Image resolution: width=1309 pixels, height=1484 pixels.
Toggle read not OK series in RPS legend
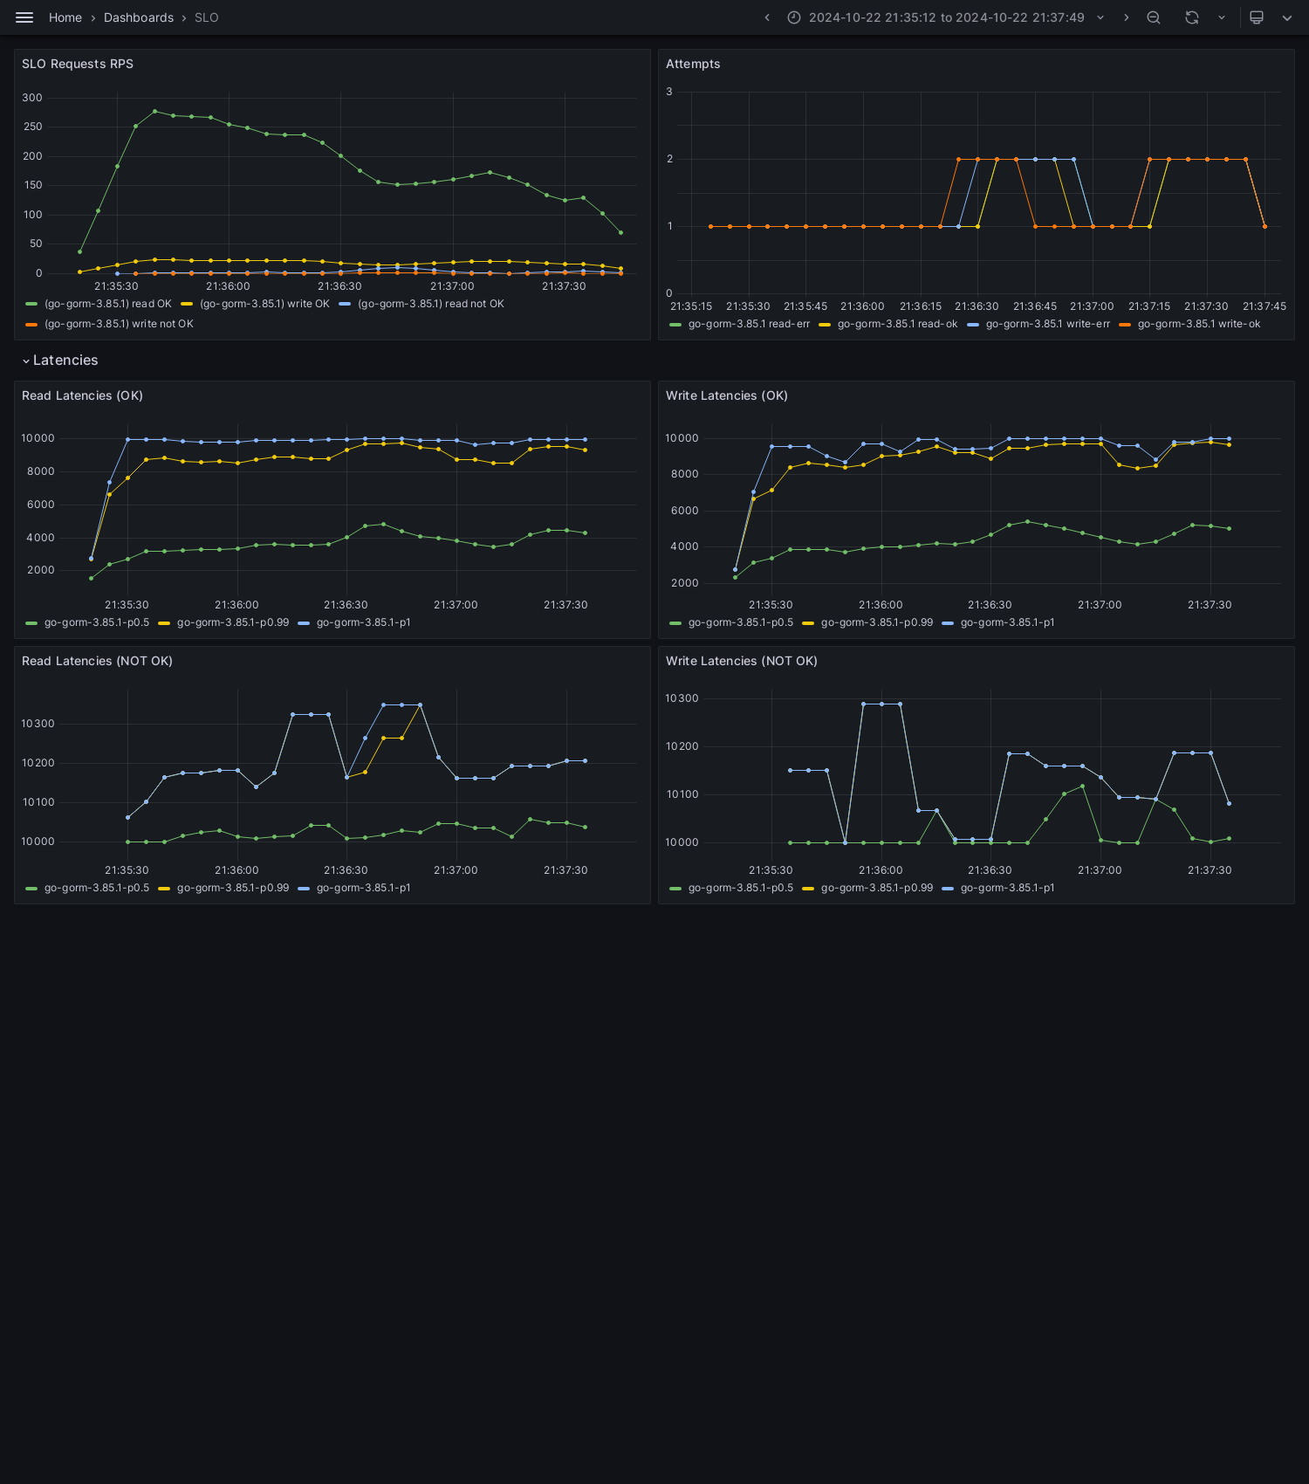click(x=431, y=304)
